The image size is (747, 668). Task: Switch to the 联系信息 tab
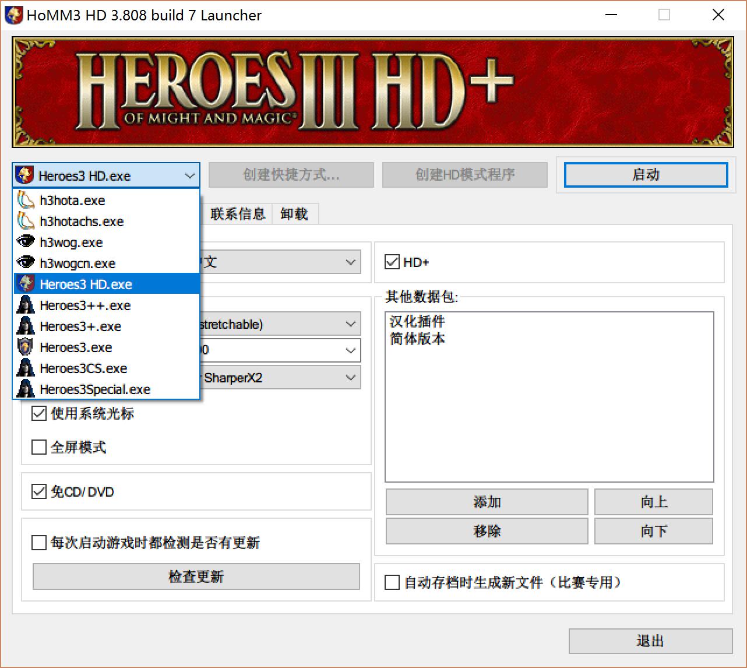coord(238,214)
